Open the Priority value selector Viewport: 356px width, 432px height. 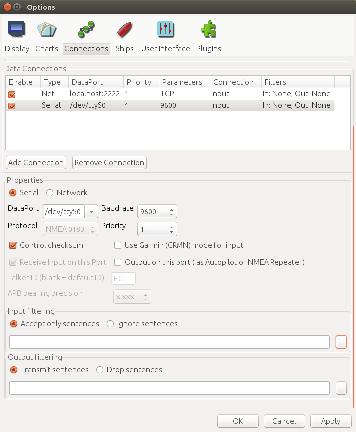pos(157,229)
